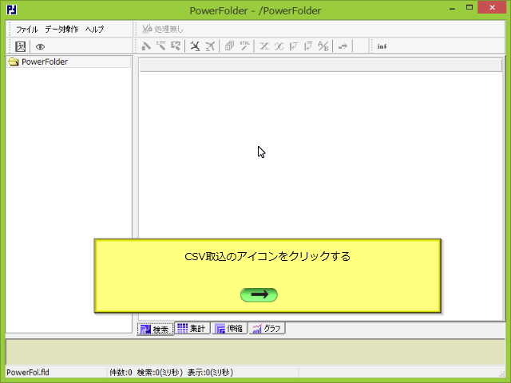The image size is (511, 383).
Task: Click the green arrow next button
Action: [x=259, y=294]
